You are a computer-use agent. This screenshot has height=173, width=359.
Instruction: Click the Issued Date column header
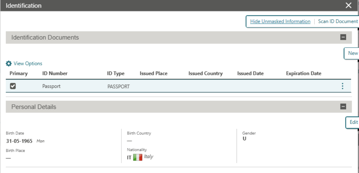(x=250, y=73)
